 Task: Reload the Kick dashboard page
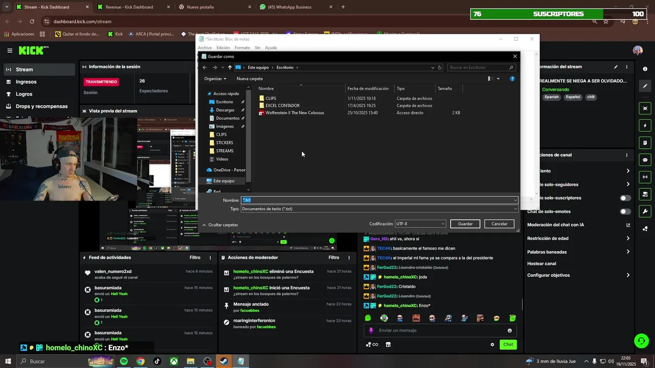(x=32, y=21)
